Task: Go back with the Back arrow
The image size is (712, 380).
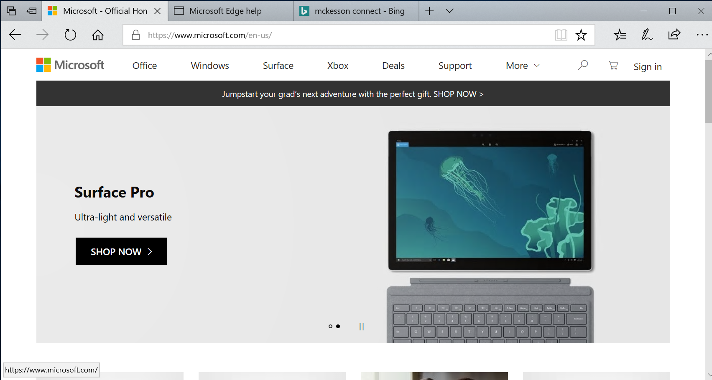Action: coord(15,35)
